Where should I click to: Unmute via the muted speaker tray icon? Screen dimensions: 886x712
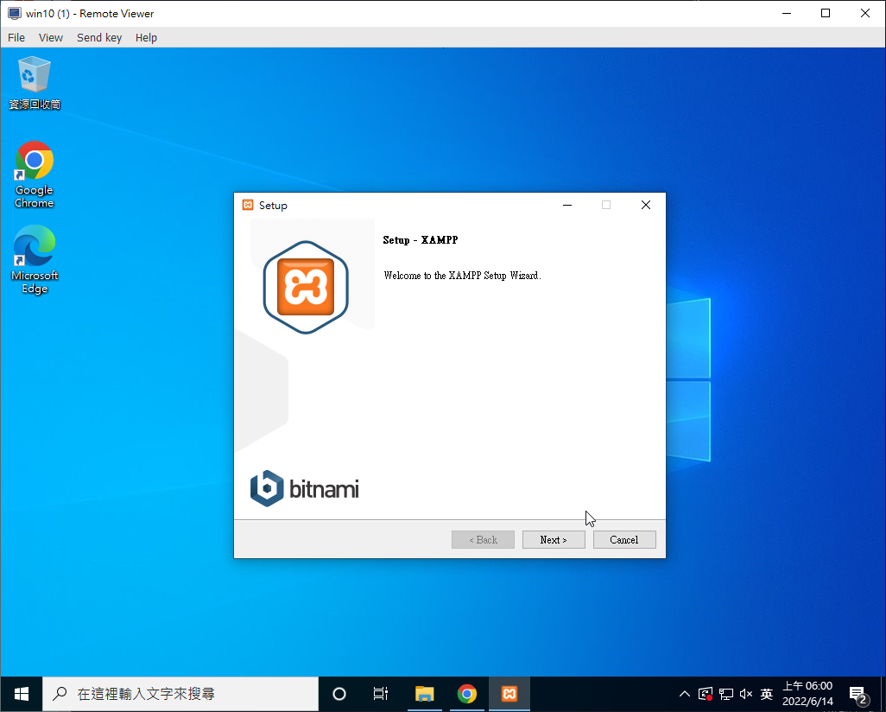click(746, 694)
